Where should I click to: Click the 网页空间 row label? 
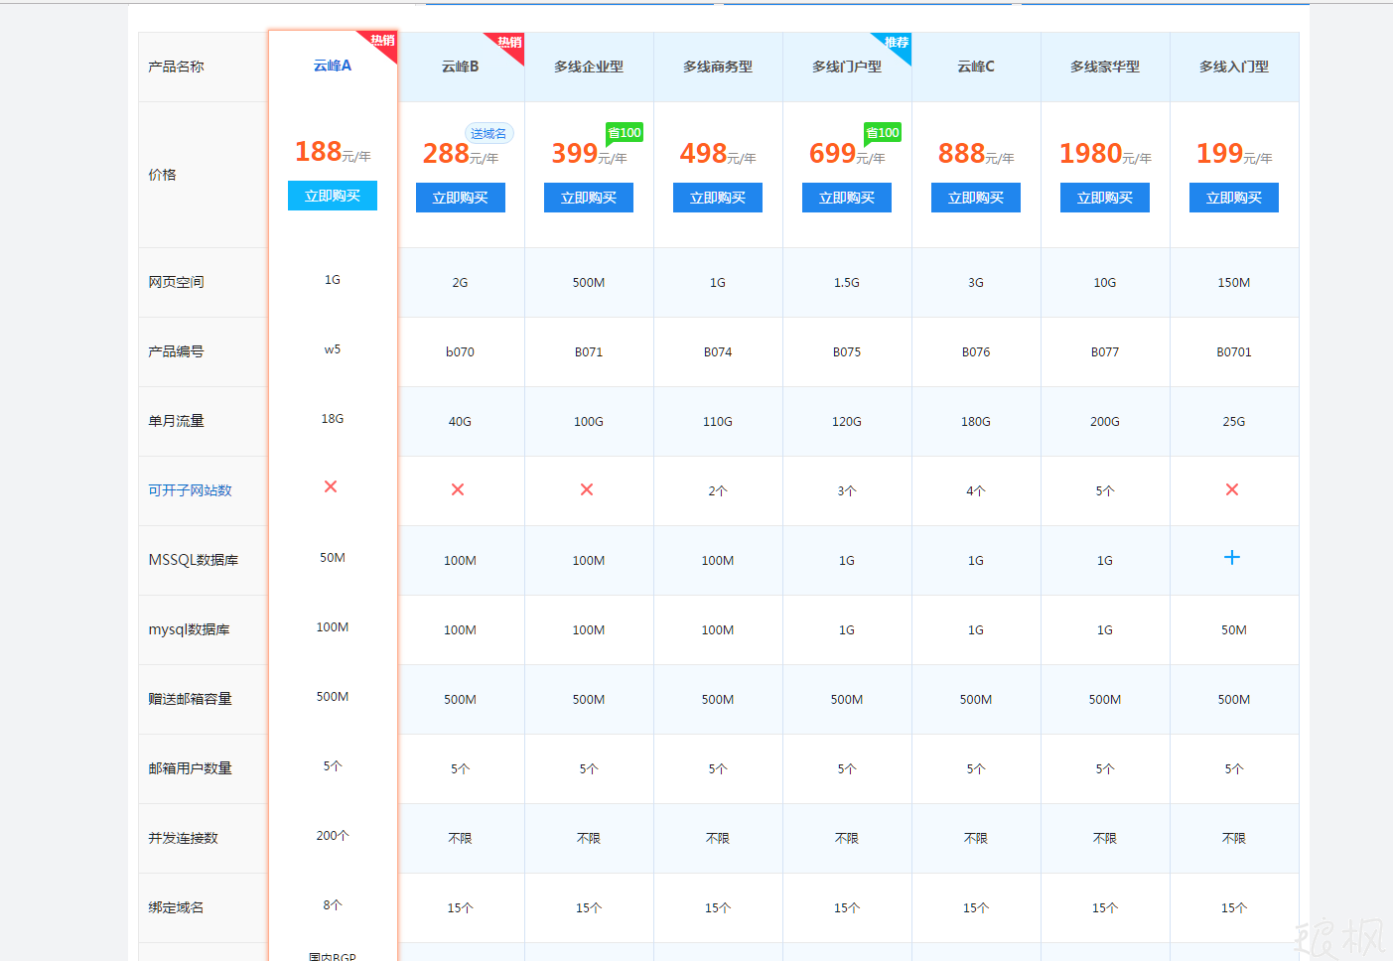pyautogui.click(x=176, y=282)
